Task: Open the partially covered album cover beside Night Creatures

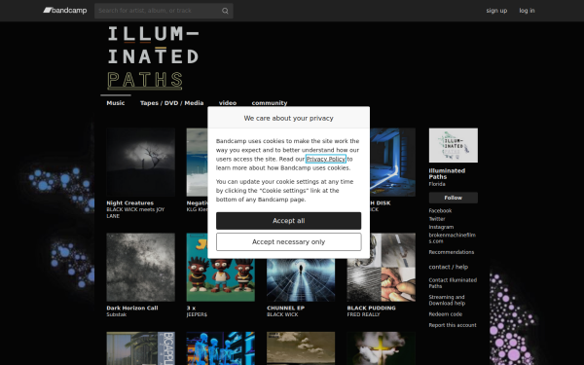Action: coord(197,163)
